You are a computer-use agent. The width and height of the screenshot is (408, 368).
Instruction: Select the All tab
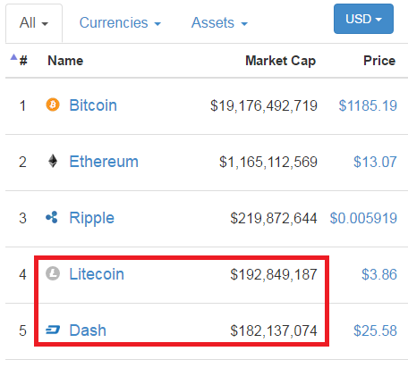[34, 23]
